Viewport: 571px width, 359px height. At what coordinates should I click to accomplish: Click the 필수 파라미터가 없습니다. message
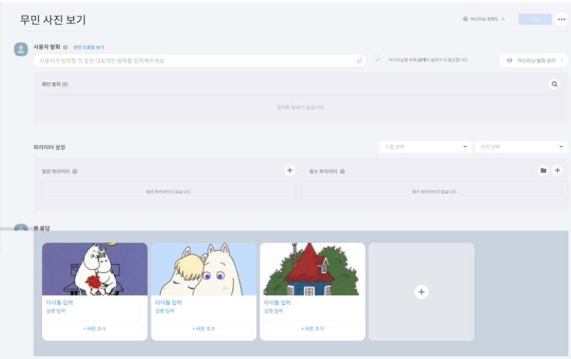coord(434,192)
